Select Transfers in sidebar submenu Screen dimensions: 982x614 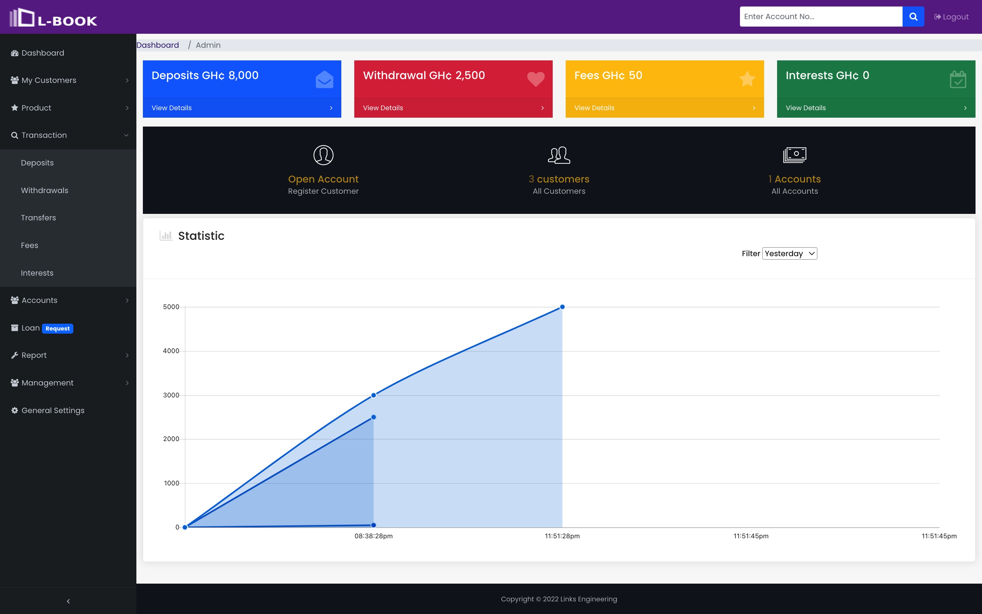(x=39, y=218)
